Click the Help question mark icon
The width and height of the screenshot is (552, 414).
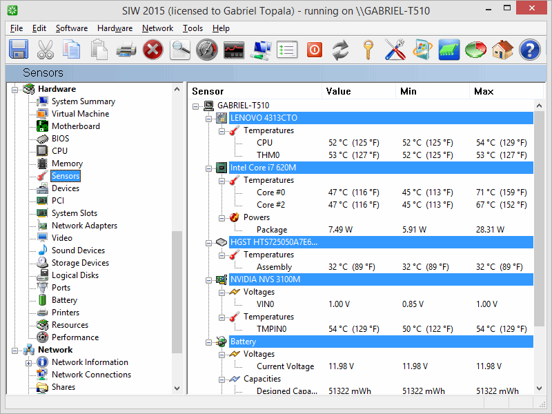(x=529, y=50)
